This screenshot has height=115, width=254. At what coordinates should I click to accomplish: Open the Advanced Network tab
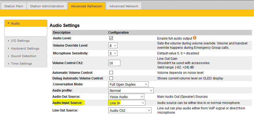[124, 6]
